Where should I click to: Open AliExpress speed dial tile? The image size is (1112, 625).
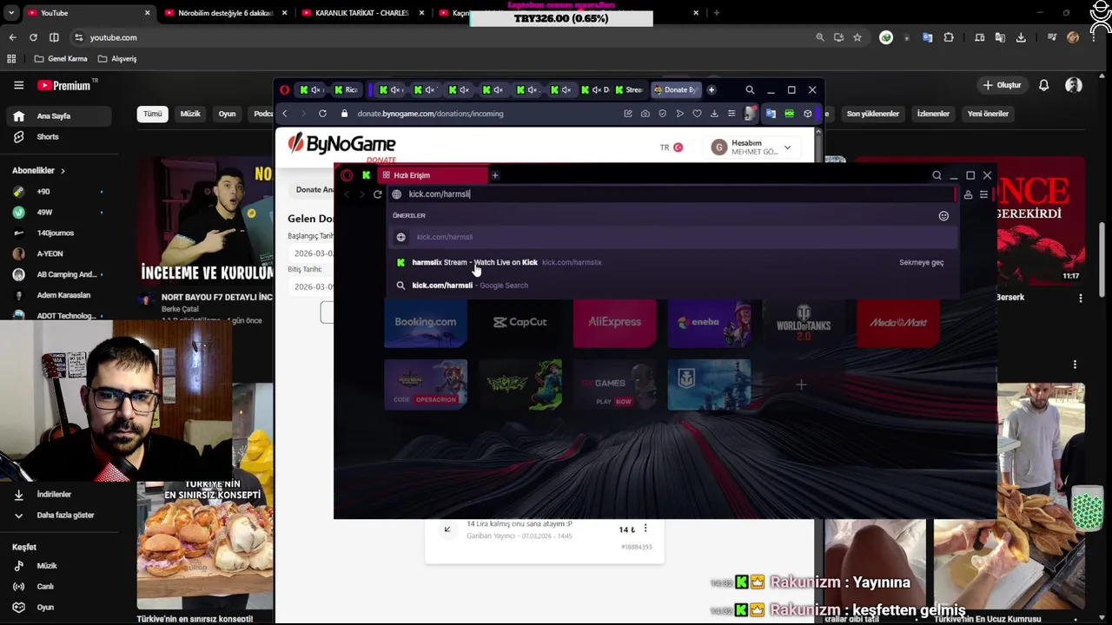click(x=614, y=322)
